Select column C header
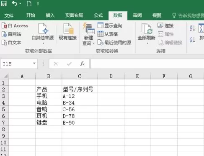The height and width of the screenshot is (156, 204). coord(80,76)
